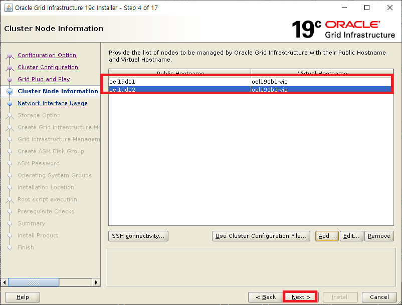Remove the selected node
The height and width of the screenshot is (305, 402).
pyautogui.click(x=379, y=236)
